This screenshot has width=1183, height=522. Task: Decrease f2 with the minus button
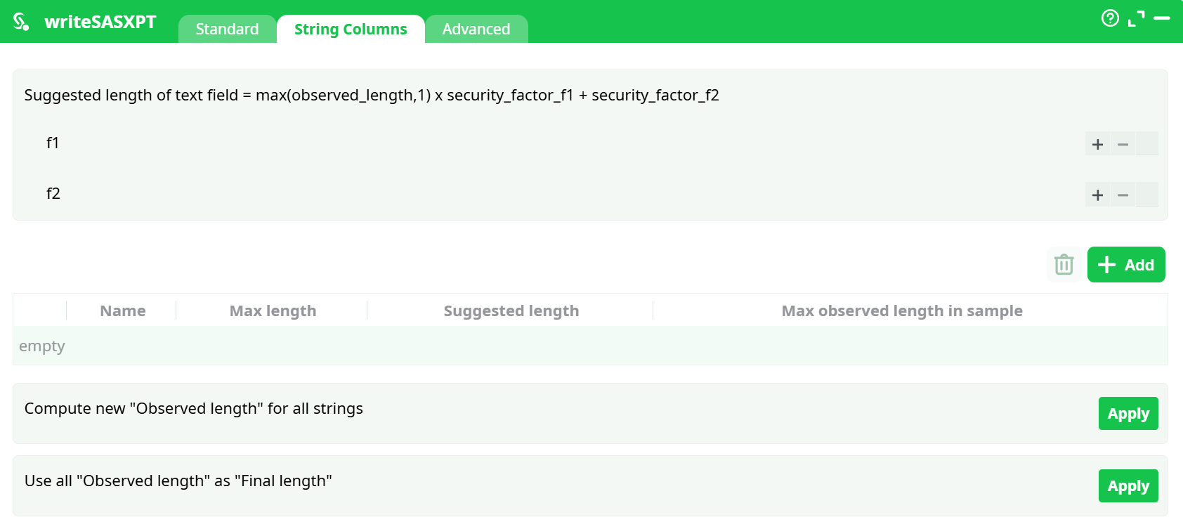click(1123, 195)
